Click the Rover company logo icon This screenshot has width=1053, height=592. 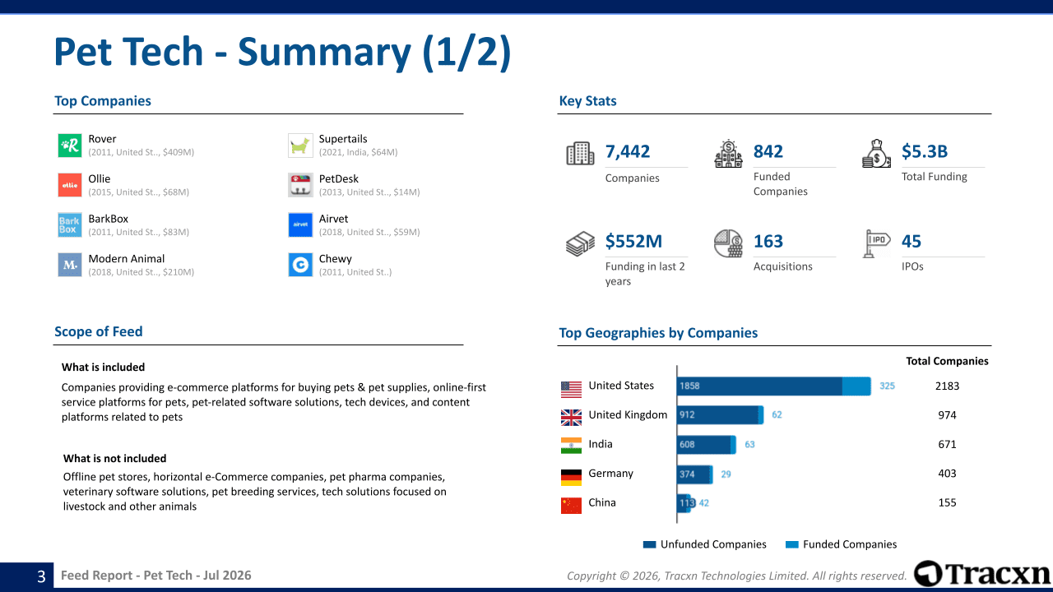click(70, 146)
